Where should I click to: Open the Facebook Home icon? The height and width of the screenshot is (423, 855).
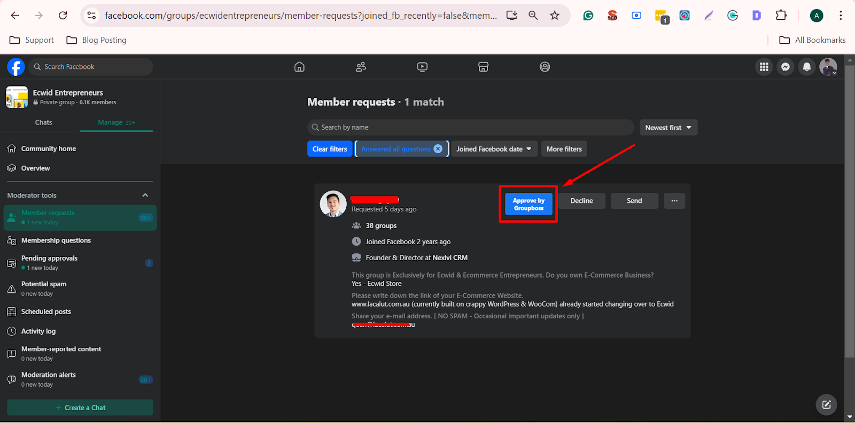pos(299,67)
